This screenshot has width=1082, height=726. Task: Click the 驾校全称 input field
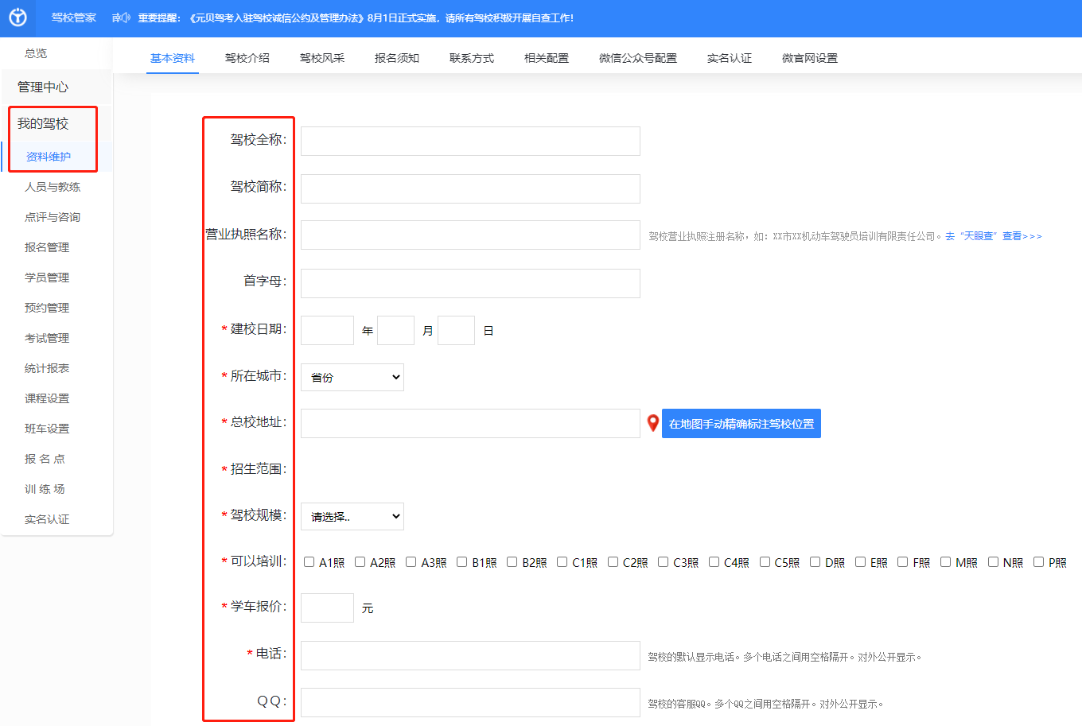(470, 141)
